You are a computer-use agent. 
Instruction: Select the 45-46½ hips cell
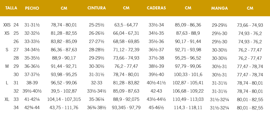coord(156,108)
